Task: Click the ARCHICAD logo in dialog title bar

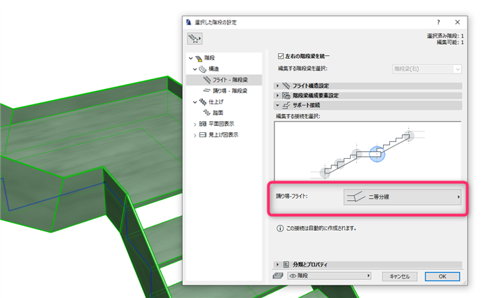Action: (188, 22)
